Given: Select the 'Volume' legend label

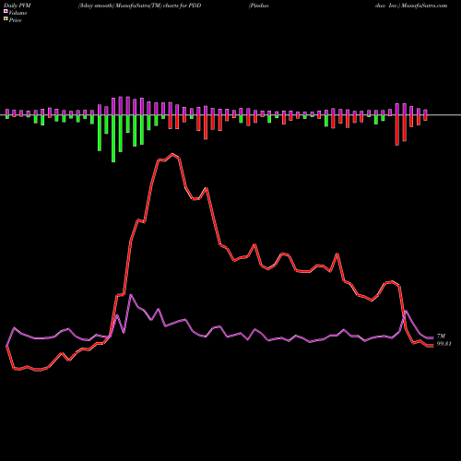Looking at the screenshot, I should point(18,13).
